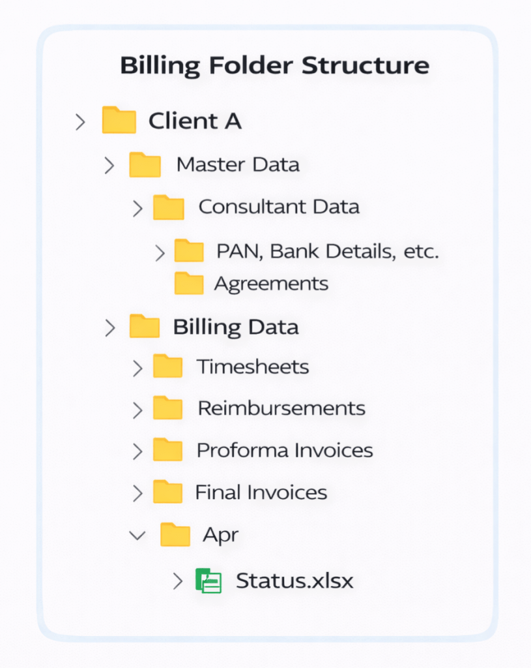Expand the Reimbursements folder chevron

(137, 410)
